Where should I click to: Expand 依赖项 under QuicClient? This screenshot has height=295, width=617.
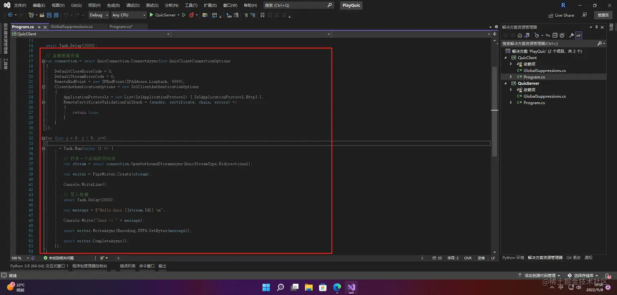pyautogui.click(x=511, y=64)
